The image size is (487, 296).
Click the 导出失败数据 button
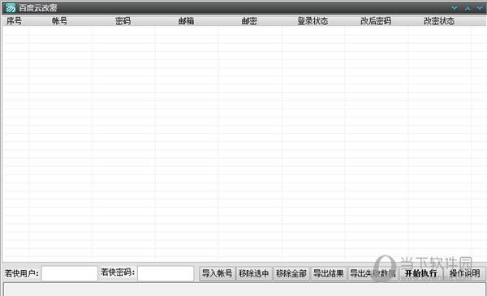tap(373, 273)
